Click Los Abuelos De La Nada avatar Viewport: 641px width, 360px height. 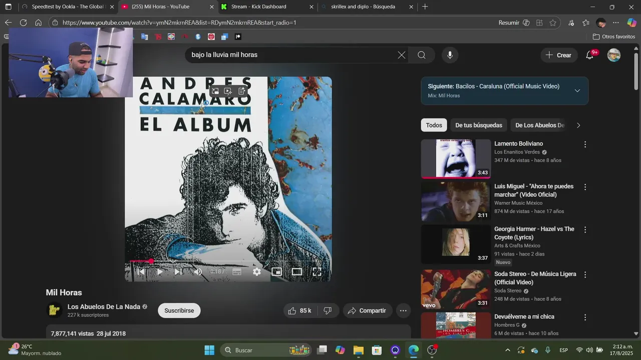pos(54,310)
